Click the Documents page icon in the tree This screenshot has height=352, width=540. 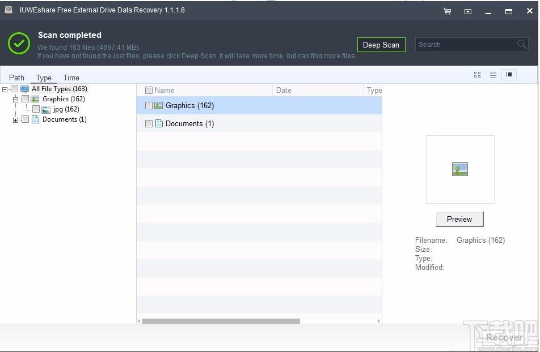click(35, 119)
